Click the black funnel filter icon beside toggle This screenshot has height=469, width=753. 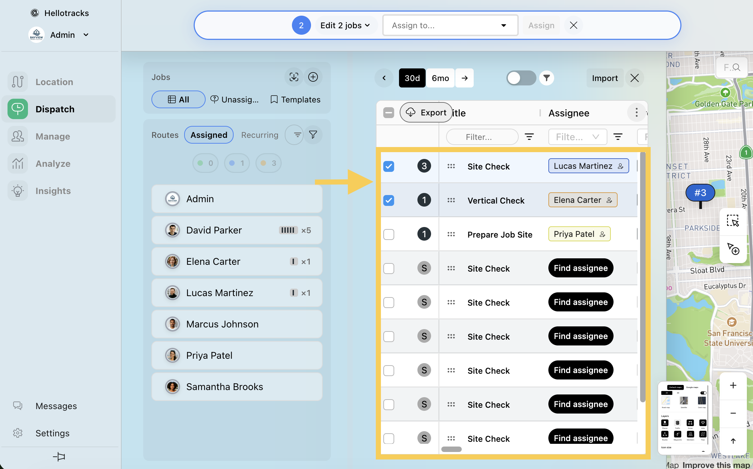pos(546,78)
